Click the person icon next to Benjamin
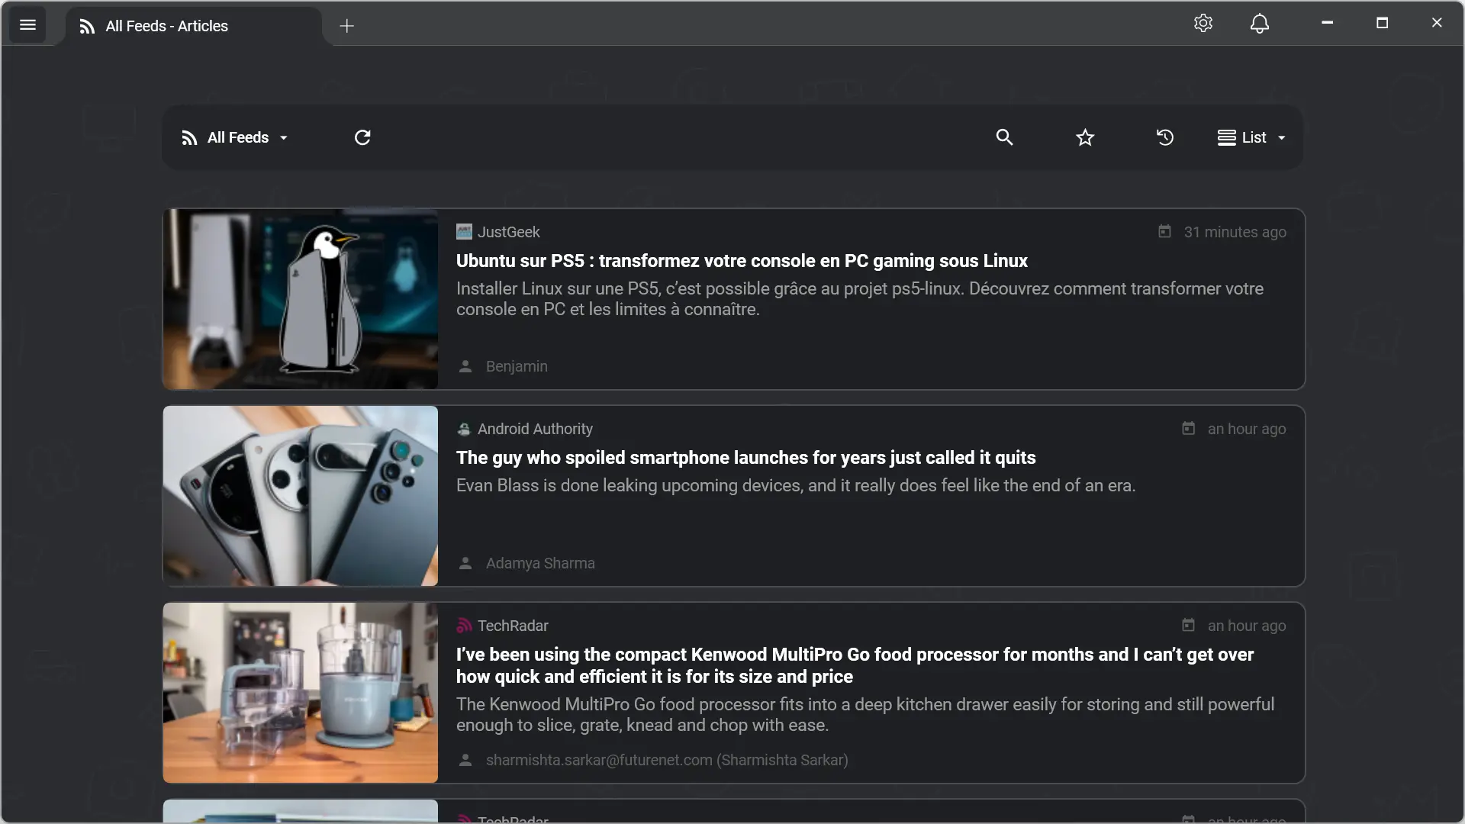The width and height of the screenshot is (1465, 824). point(465,366)
